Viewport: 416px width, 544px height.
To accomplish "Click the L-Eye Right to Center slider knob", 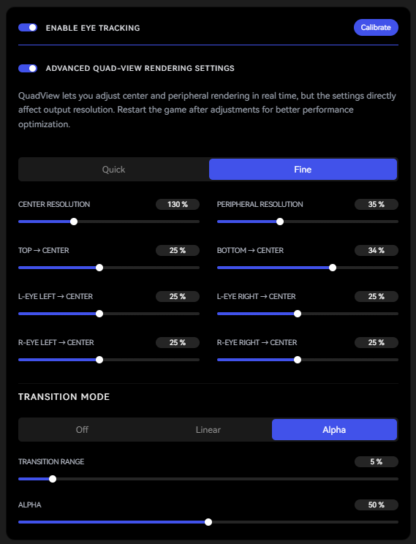I will point(298,314).
